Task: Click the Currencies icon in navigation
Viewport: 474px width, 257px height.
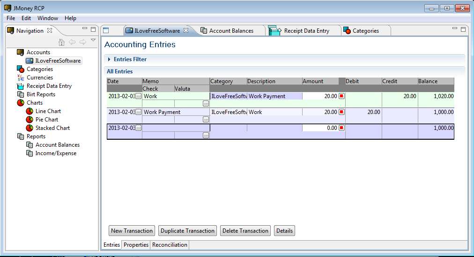Action: click(x=20, y=78)
